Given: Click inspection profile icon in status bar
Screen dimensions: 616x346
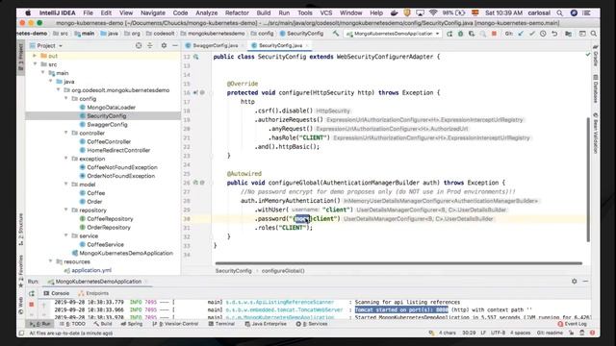Looking at the screenshot, I should click(581, 334).
